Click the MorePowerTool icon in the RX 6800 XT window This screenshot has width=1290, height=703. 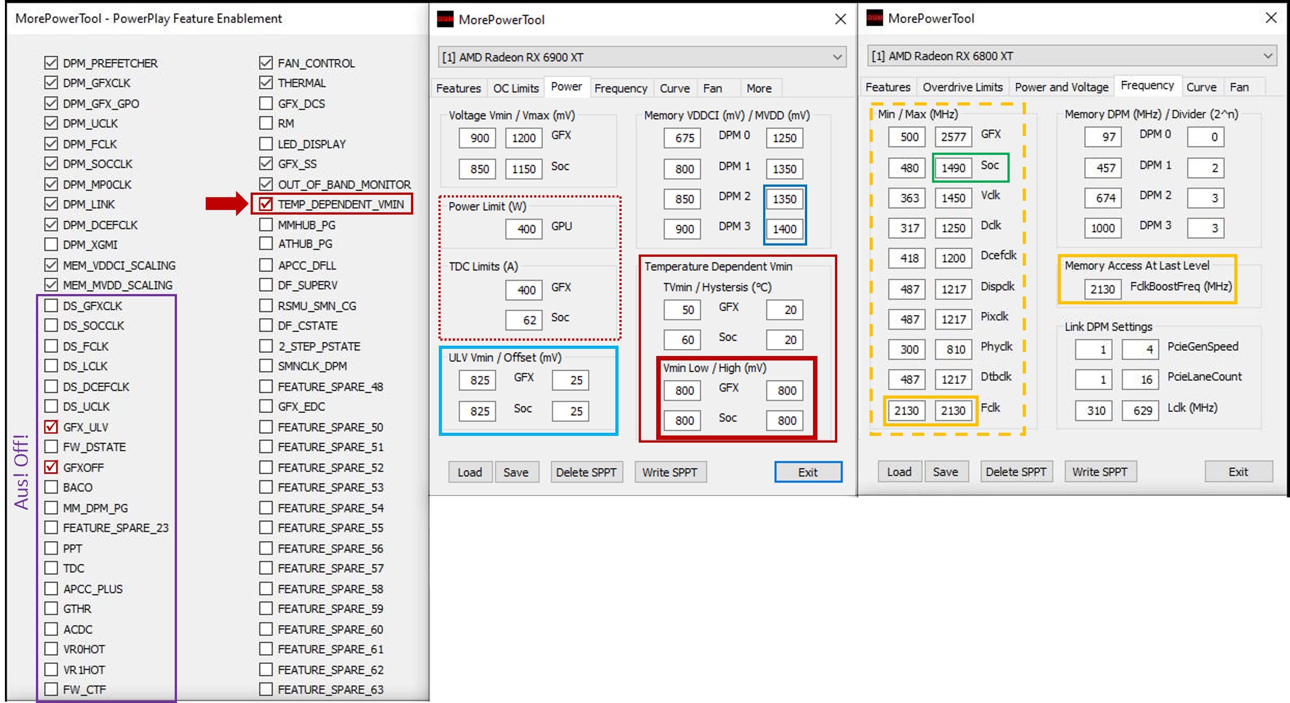point(875,18)
